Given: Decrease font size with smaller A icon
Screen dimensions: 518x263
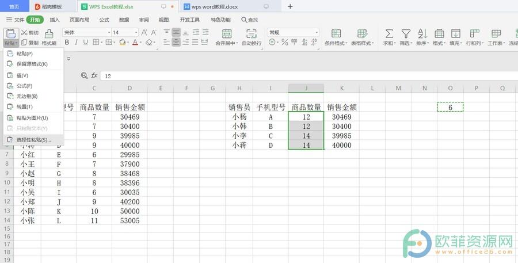Looking at the screenshot, I should 154,32.
